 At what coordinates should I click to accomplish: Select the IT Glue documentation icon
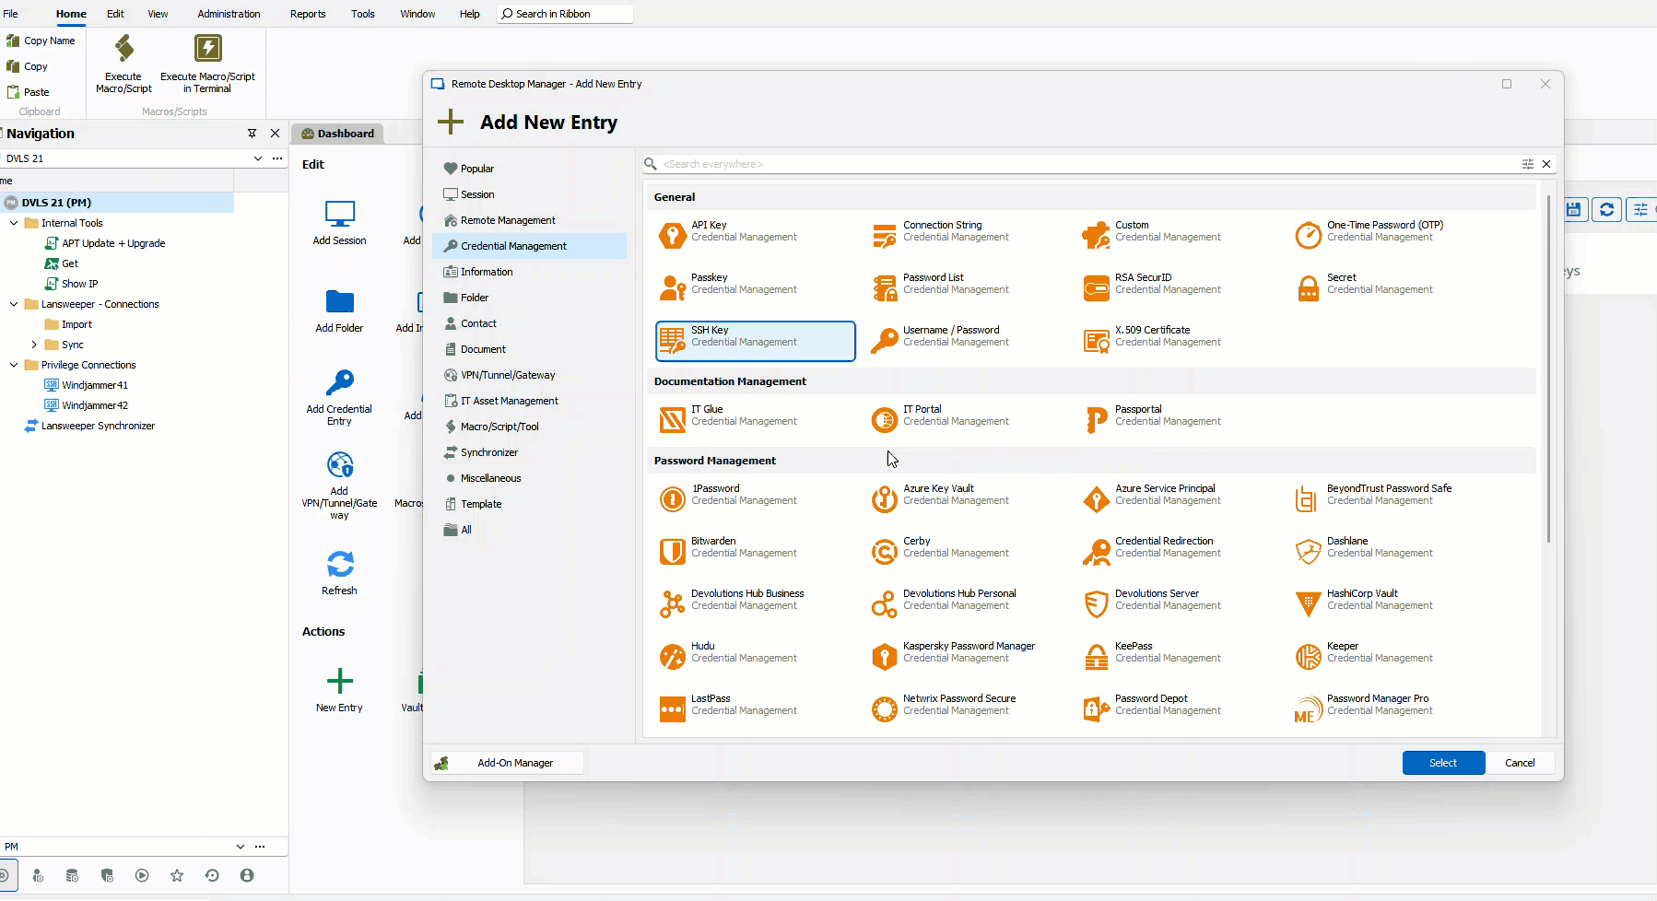672,419
